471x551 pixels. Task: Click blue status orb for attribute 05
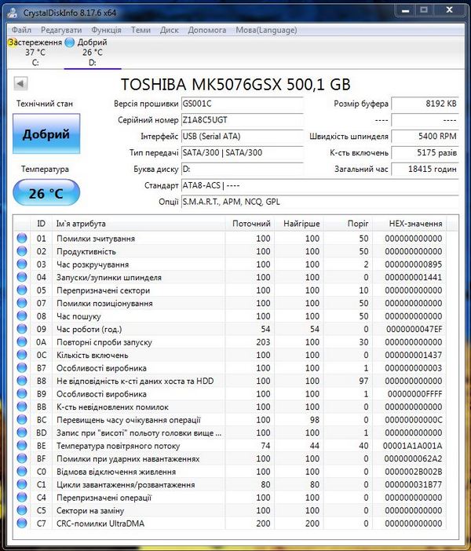tap(22, 290)
